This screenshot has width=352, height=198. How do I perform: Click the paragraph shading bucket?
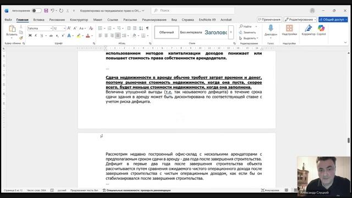tap(134, 35)
